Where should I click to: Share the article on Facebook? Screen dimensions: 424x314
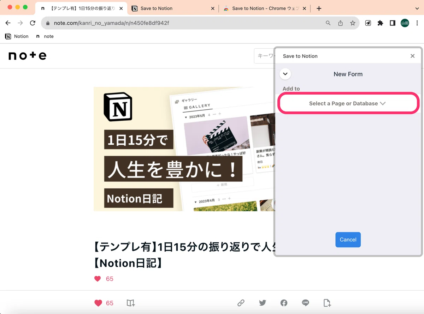coord(284,303)
